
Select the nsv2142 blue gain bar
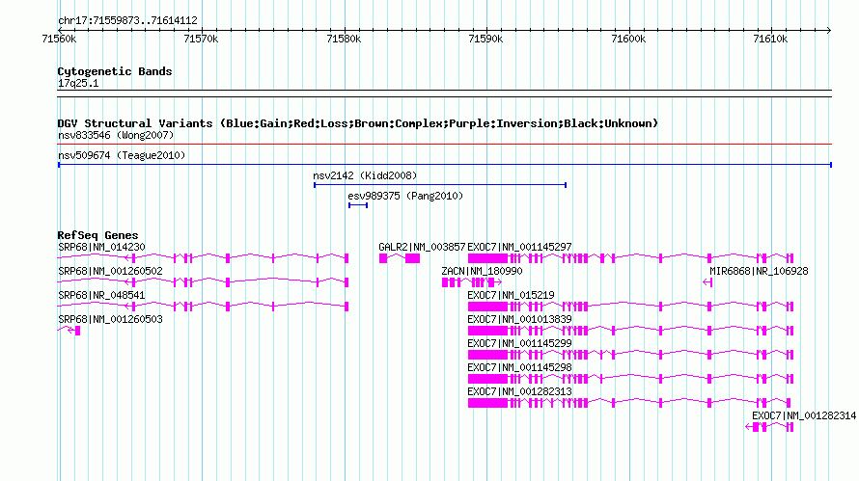440,185
